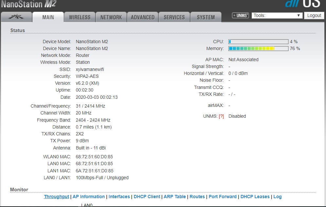Viewport: 326px width, 207px height.
Task: Click the Monitor section heading
Action: [x=19, y=190]
